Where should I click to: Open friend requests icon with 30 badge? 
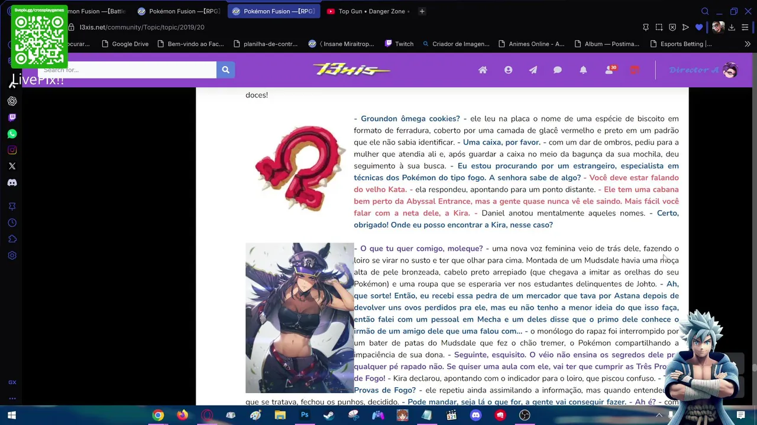click(610, 70)
